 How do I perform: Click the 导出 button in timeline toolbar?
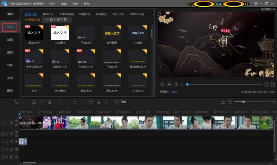[120, 102]
